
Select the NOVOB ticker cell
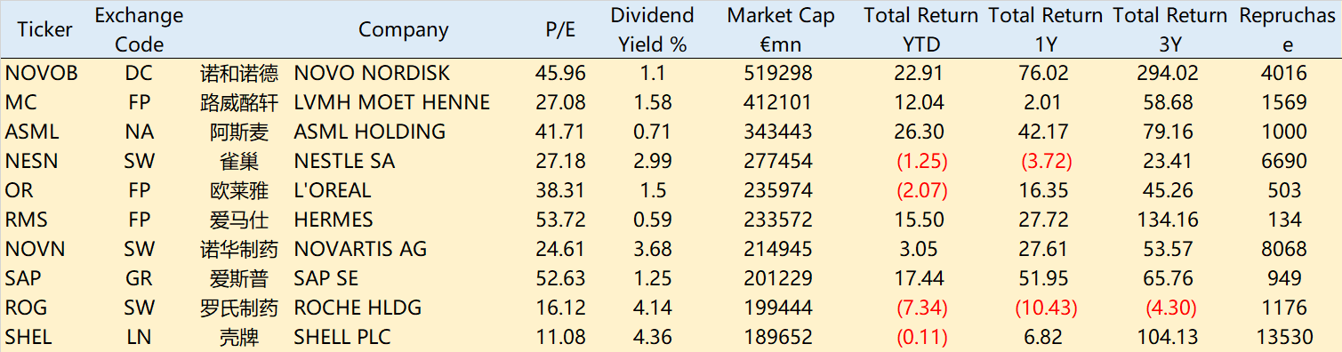point(41,73)
